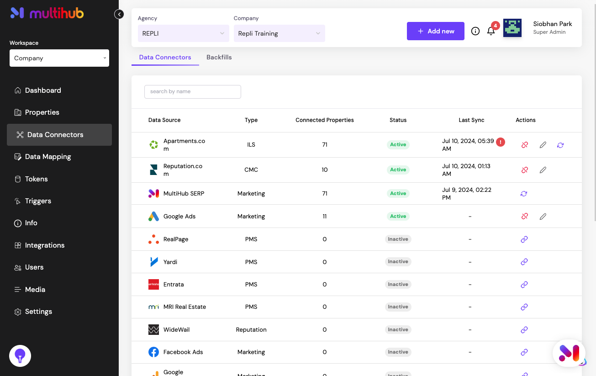
Task: Select the Data Connectors tab
Action: click(165, 58)
